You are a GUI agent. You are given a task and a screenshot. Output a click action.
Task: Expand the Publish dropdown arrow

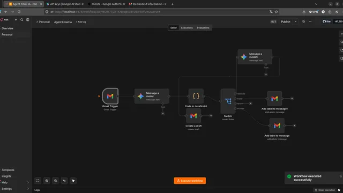pos(295,21)
